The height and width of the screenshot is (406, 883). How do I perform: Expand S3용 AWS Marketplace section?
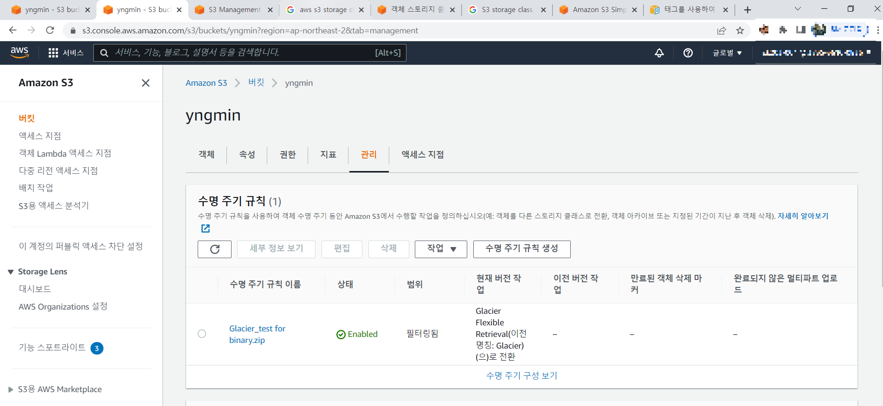[11, 389]
